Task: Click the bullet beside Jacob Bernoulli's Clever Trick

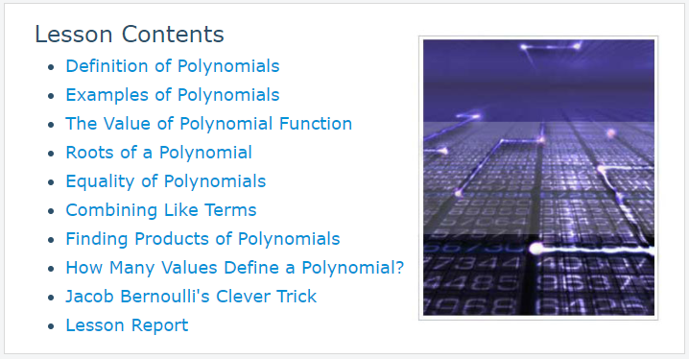Action: click(x=52, y=298)
